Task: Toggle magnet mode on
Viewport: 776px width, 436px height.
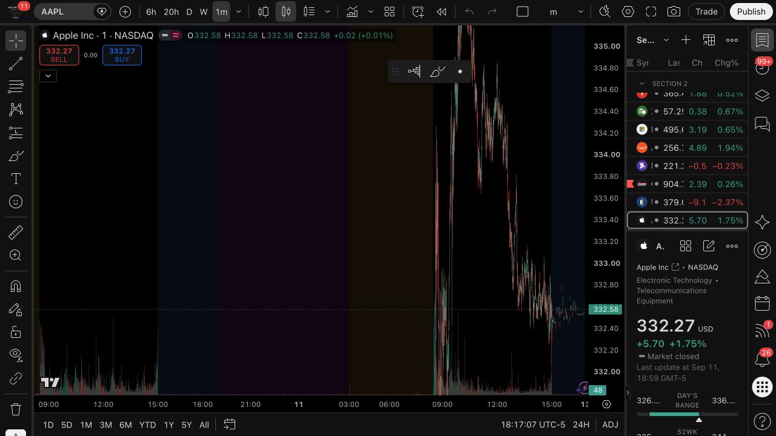Action: [x=16, y=286]
